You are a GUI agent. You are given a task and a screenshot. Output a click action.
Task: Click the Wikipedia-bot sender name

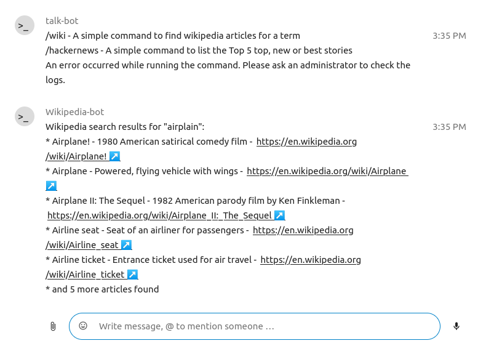click(74, 112)
